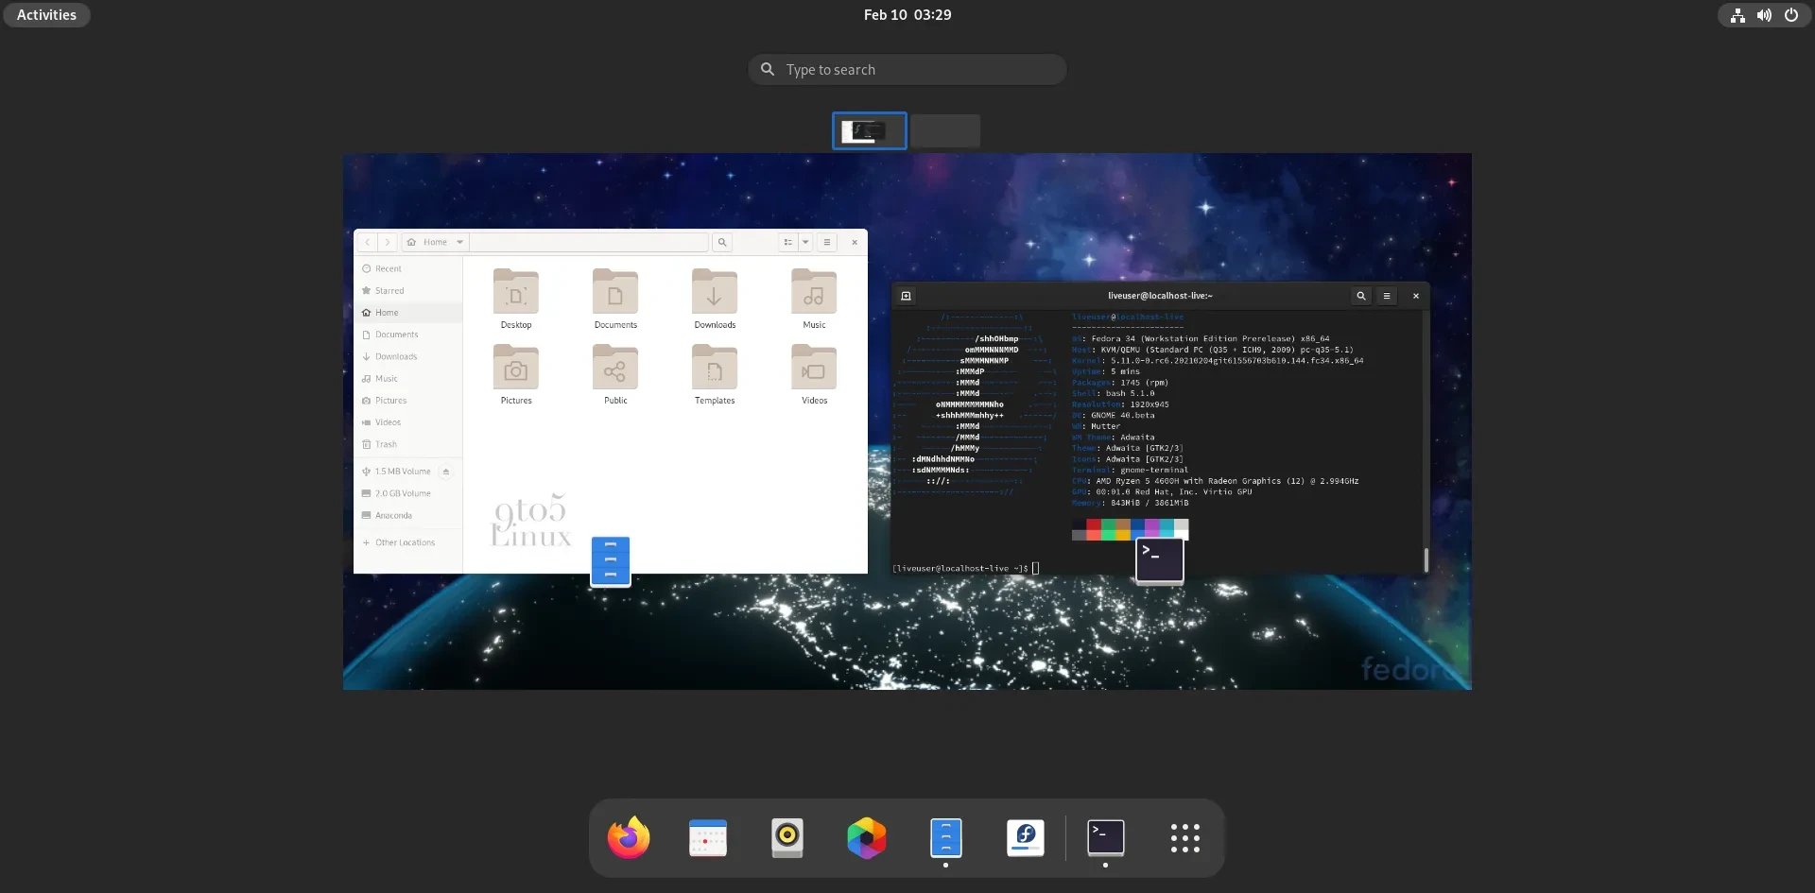Click the liveuser@localhost-live Terminal title
This screenshot has height=893, width=1815.
pos(1160,297)
